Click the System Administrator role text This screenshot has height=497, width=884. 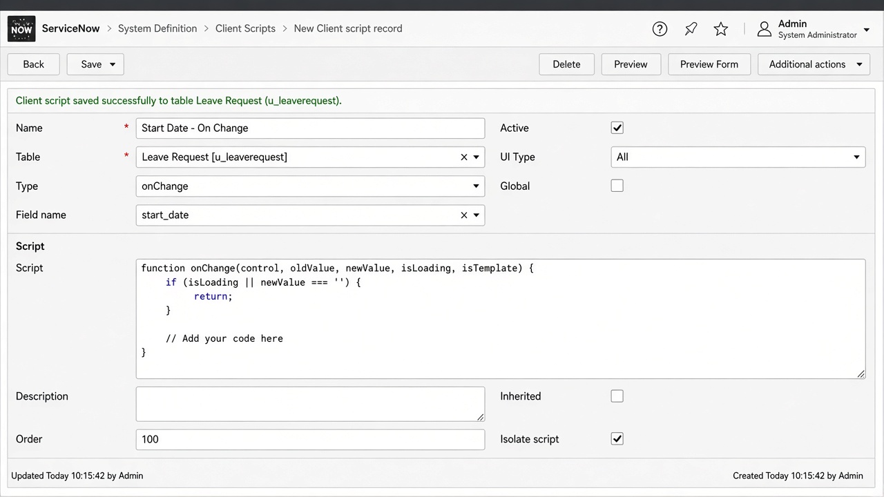coord(818,35)
